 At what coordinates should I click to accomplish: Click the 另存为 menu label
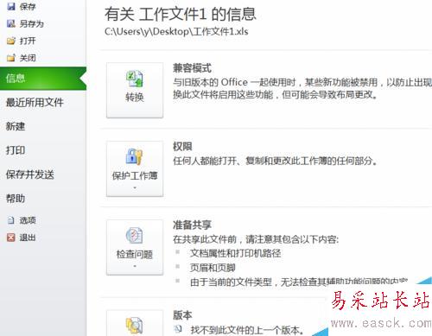pos(32,23)
